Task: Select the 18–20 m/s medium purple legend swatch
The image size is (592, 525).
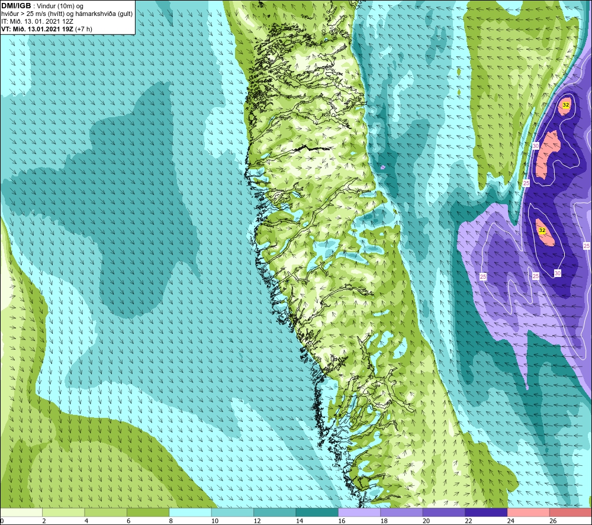Action: click(402, 512)
